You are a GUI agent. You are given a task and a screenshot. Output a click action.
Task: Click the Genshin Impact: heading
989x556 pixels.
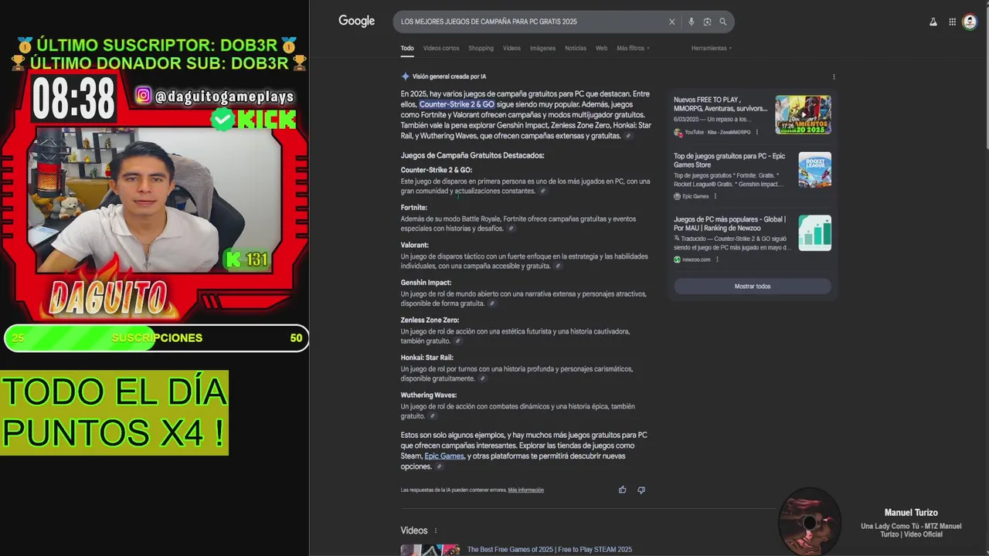[x=426, y=283]
